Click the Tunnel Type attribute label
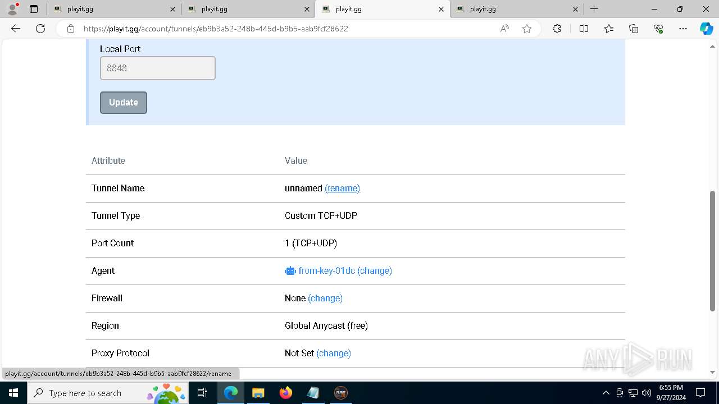 point(116,215)
